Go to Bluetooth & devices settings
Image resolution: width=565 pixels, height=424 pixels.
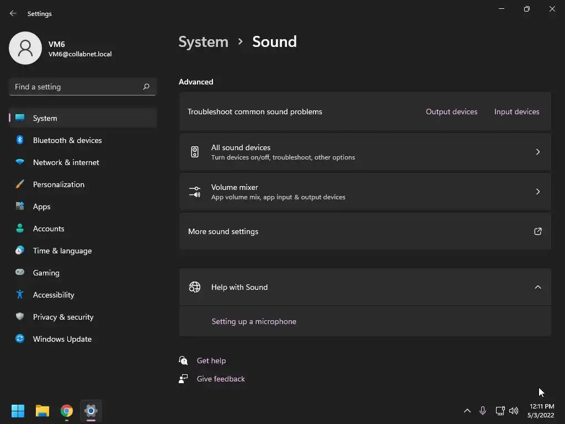[x=67, y=140]
